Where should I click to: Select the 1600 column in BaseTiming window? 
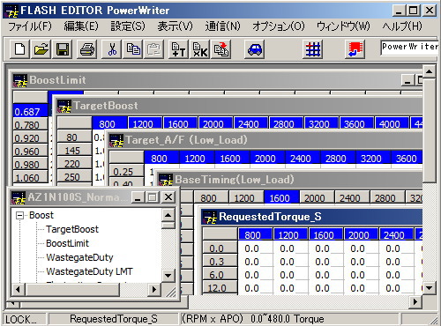tap(281, 198)
